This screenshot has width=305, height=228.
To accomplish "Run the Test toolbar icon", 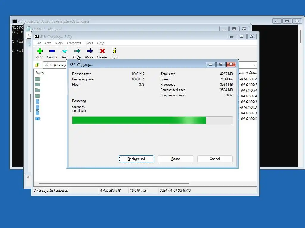I will point(65,51).
